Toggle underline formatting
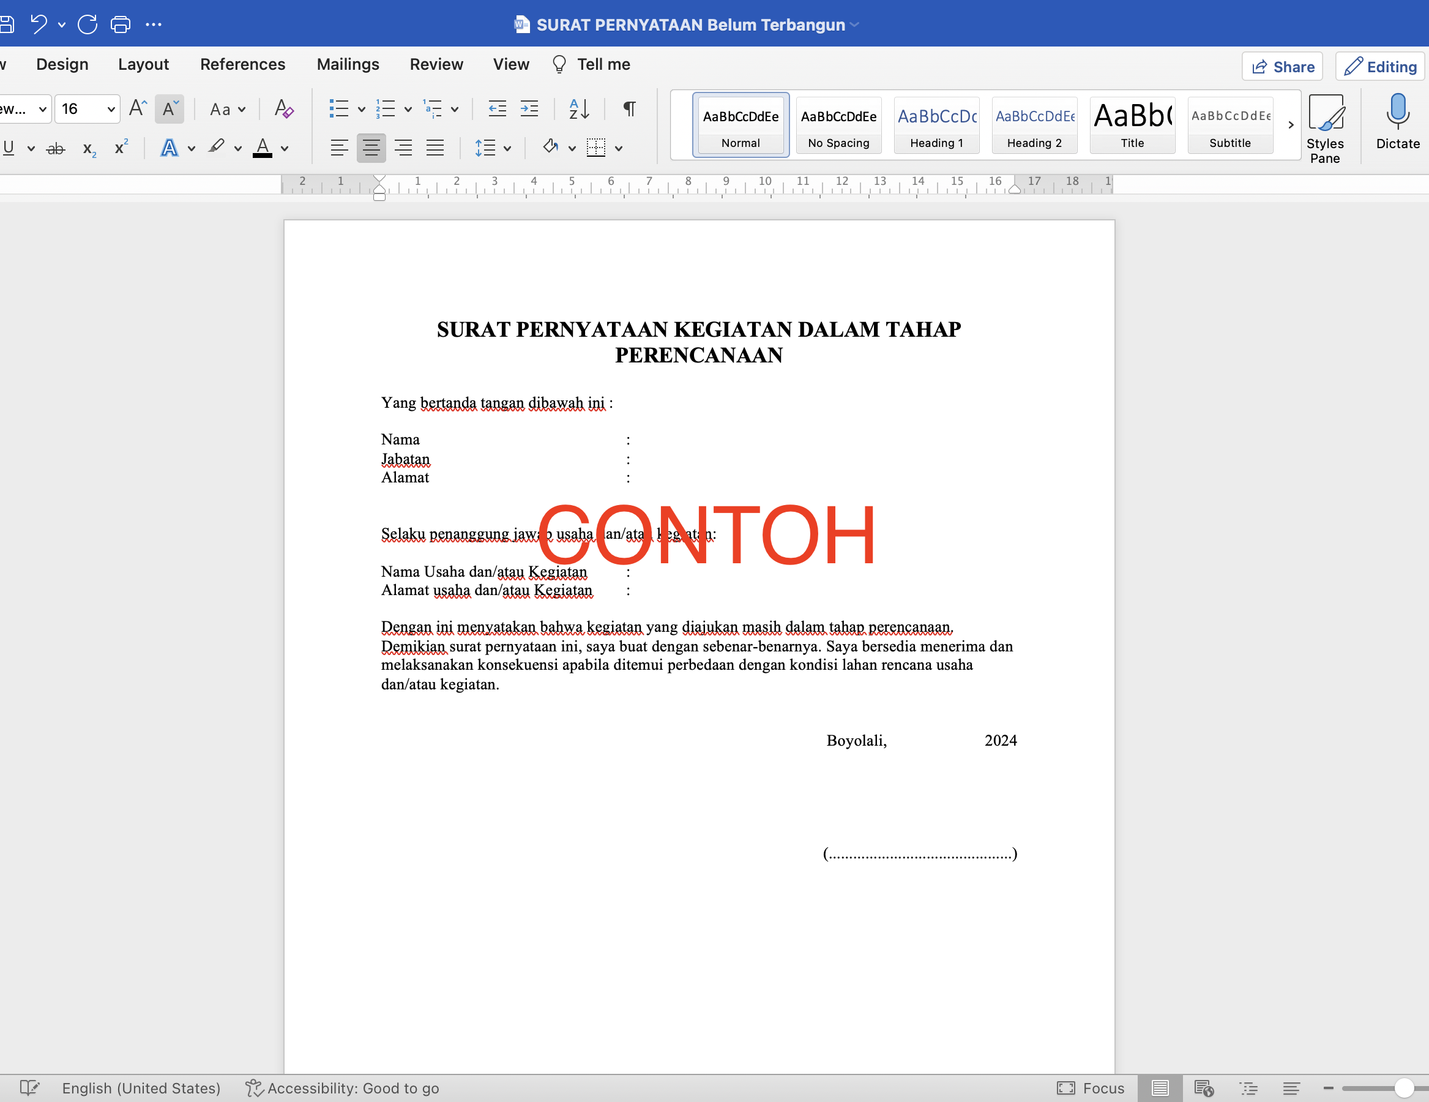 point(9,148)
